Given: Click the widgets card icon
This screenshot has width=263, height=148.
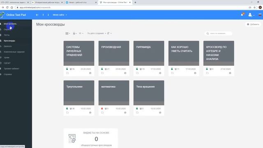Looking at the screenshot, I should (x=72, y=139).
